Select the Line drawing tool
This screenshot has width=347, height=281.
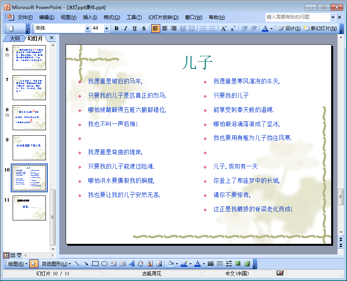click(x=77, y=264)
